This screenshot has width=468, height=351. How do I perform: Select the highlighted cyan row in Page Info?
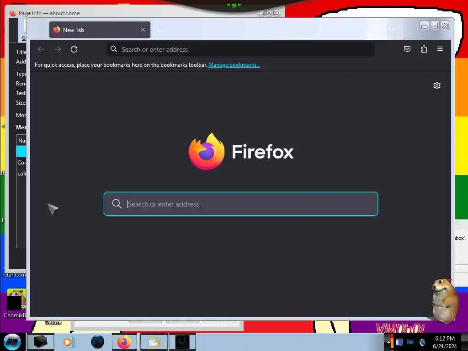21,151
